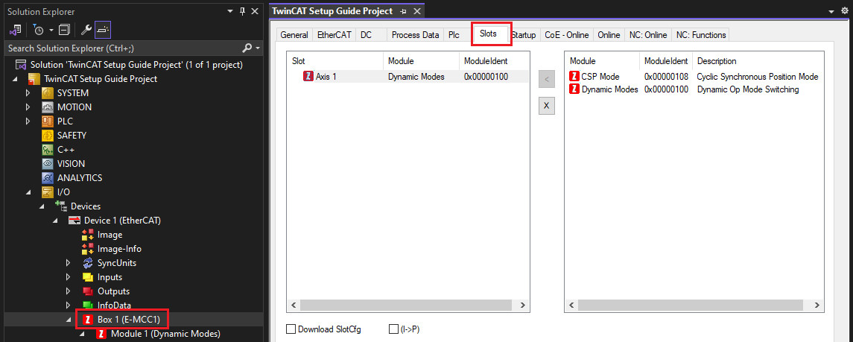Toggle the Preview Selected Items icon

103,29
